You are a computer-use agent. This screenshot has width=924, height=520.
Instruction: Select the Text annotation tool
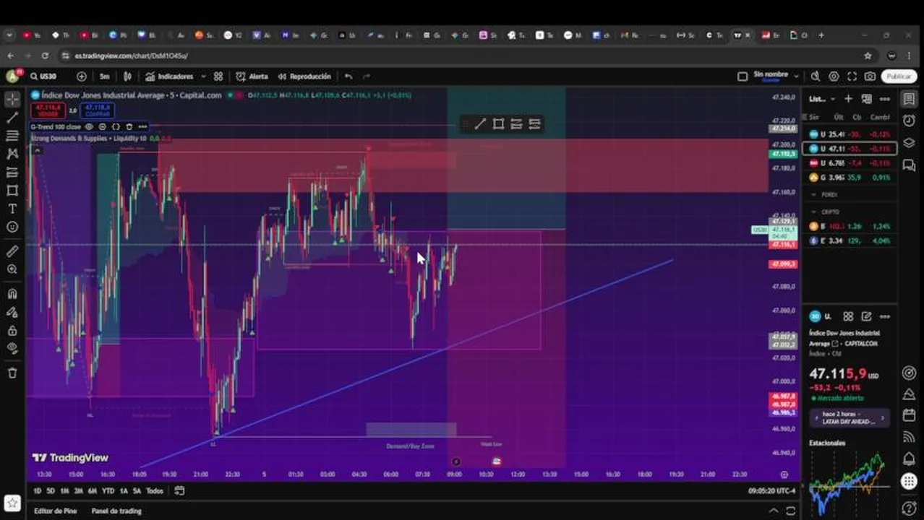tap(12, 209)
